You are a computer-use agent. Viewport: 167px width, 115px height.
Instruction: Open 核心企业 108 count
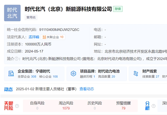pos(49,76)
